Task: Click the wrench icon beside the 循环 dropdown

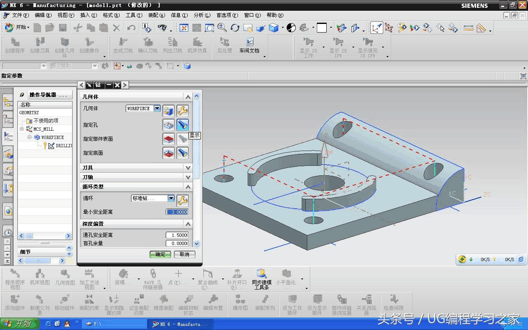Action: pos(182,200)
